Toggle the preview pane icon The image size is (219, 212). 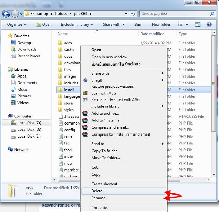pyautogui.click(x=197, y=25)
